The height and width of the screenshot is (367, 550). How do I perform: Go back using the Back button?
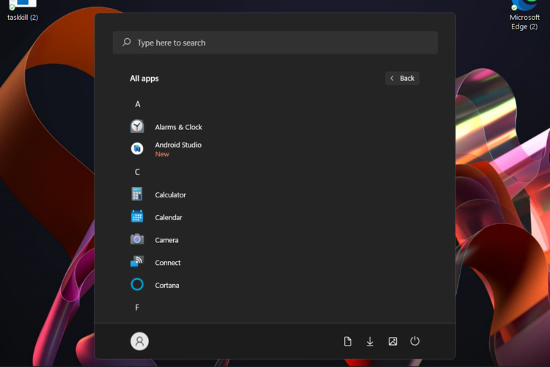point(403,79)
